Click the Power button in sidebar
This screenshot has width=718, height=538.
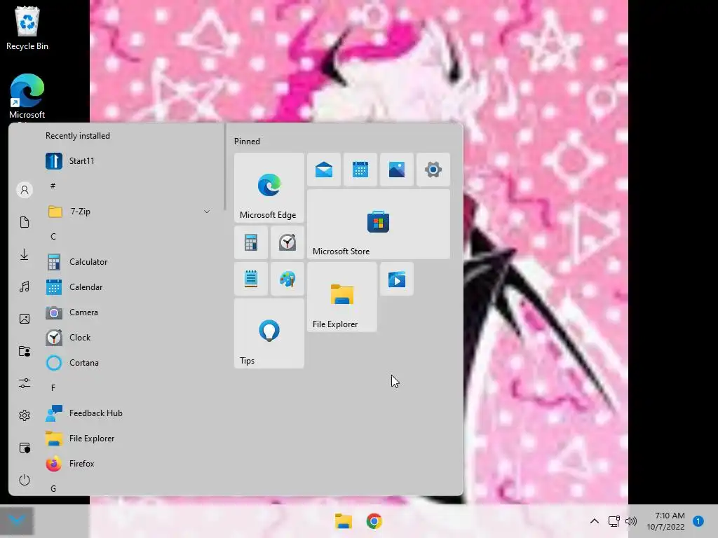pos(25,480)
